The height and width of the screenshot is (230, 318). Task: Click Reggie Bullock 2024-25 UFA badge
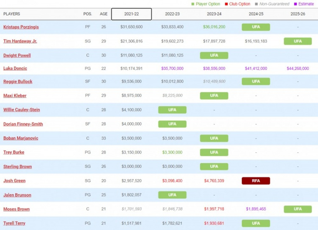[256, 81]
